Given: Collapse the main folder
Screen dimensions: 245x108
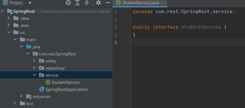Looking at the screenshot, I should [x=15, y=39].
